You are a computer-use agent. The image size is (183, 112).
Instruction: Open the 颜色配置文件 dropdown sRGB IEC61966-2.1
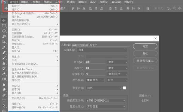coord(106,100)
